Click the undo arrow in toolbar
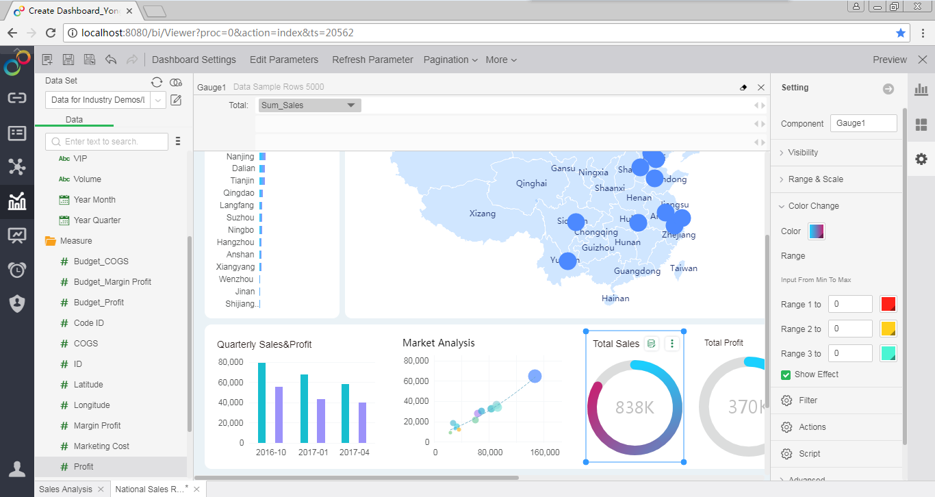 [x=111, y=60]
